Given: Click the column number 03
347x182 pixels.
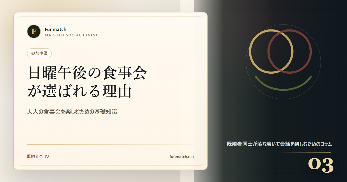Looking at the screenshot, I should point(321,165).
